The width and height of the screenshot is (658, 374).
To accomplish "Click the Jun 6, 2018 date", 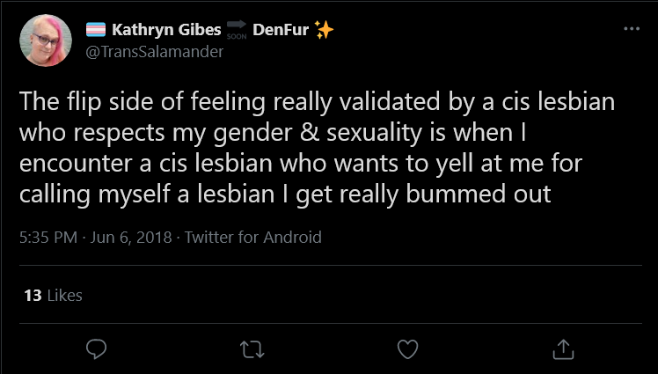I will click(x=131, y=238).
